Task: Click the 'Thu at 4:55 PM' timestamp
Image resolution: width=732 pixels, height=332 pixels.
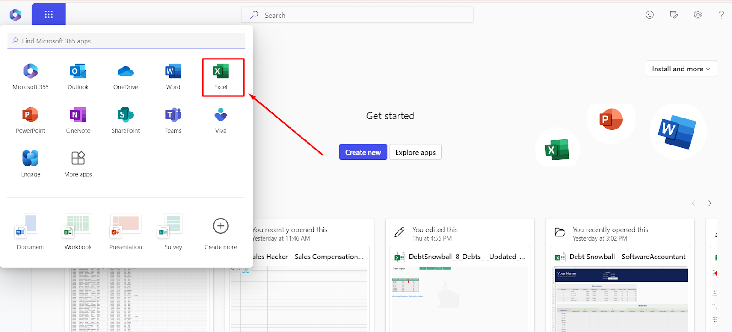Action: point(432,239)
